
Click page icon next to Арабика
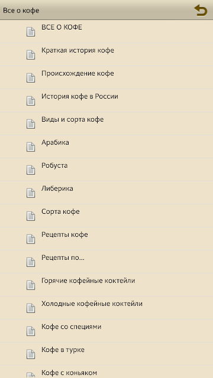click(31, 147)
